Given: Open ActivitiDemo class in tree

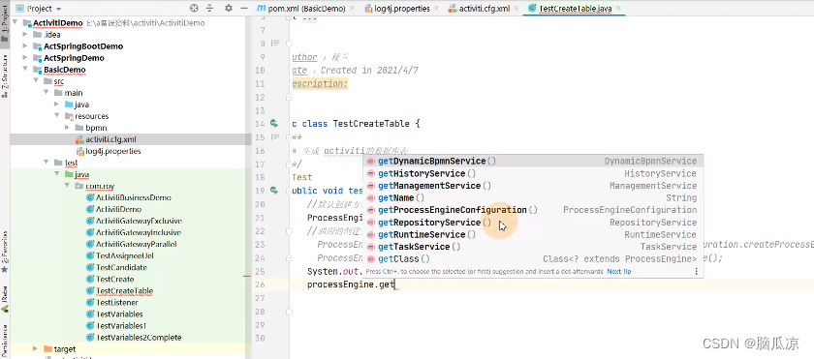Looking at the screenshot, I should (x=119, y=209).
